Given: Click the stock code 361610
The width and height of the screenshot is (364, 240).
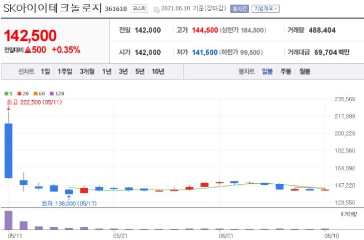Looking at the screenshot, I should click(116, 9).
